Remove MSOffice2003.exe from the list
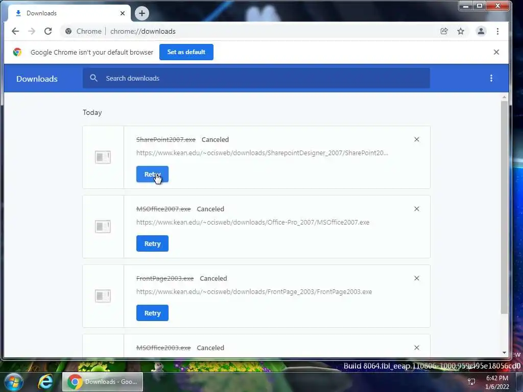The height and width of the screenshot is (392, 523). click(417, 347)
